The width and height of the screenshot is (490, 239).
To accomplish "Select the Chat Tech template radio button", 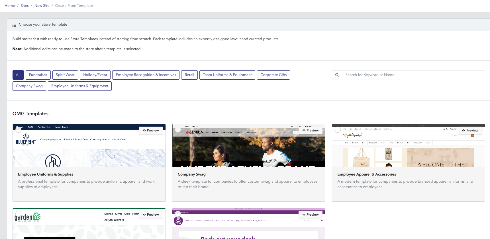I will pyautogui.click(x=178, y=214).
